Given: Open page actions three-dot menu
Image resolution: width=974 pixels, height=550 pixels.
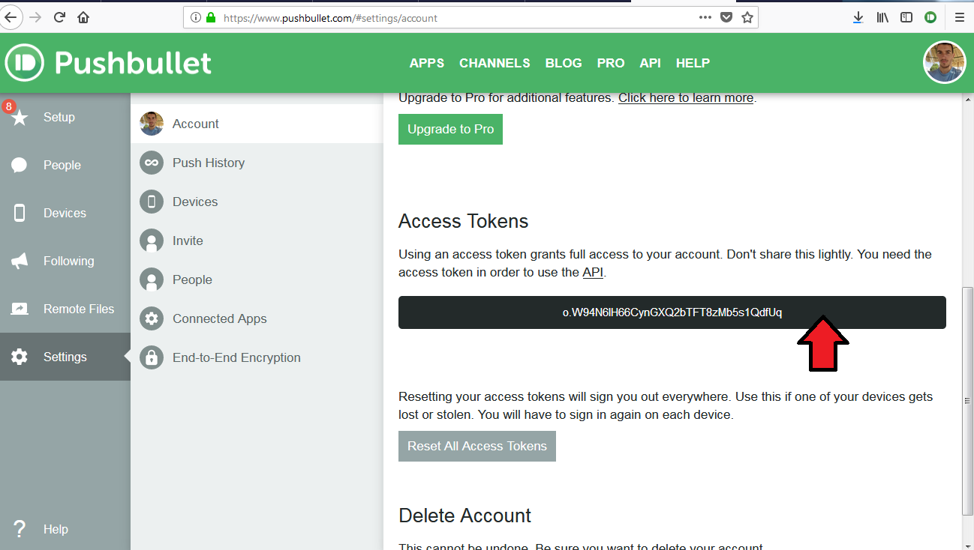Looking at the screenshot, I should 705,17.
